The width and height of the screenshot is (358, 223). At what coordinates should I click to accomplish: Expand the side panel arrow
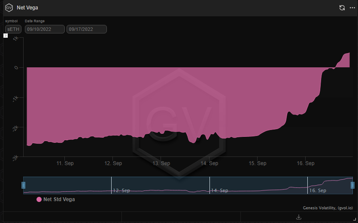pyautogui.click(x=6, y=36)
